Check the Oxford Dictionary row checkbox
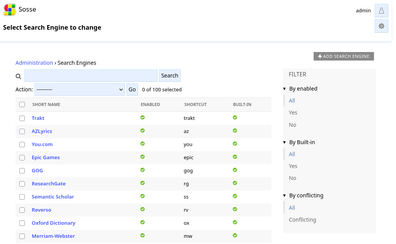 pos(22,223)
